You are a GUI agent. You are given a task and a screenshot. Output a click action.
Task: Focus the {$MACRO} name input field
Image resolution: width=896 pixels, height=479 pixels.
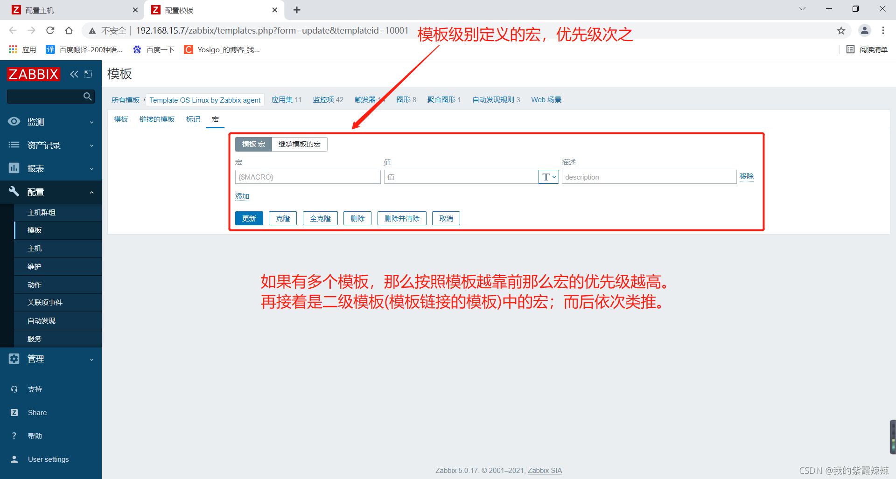[x=308, y=177]
